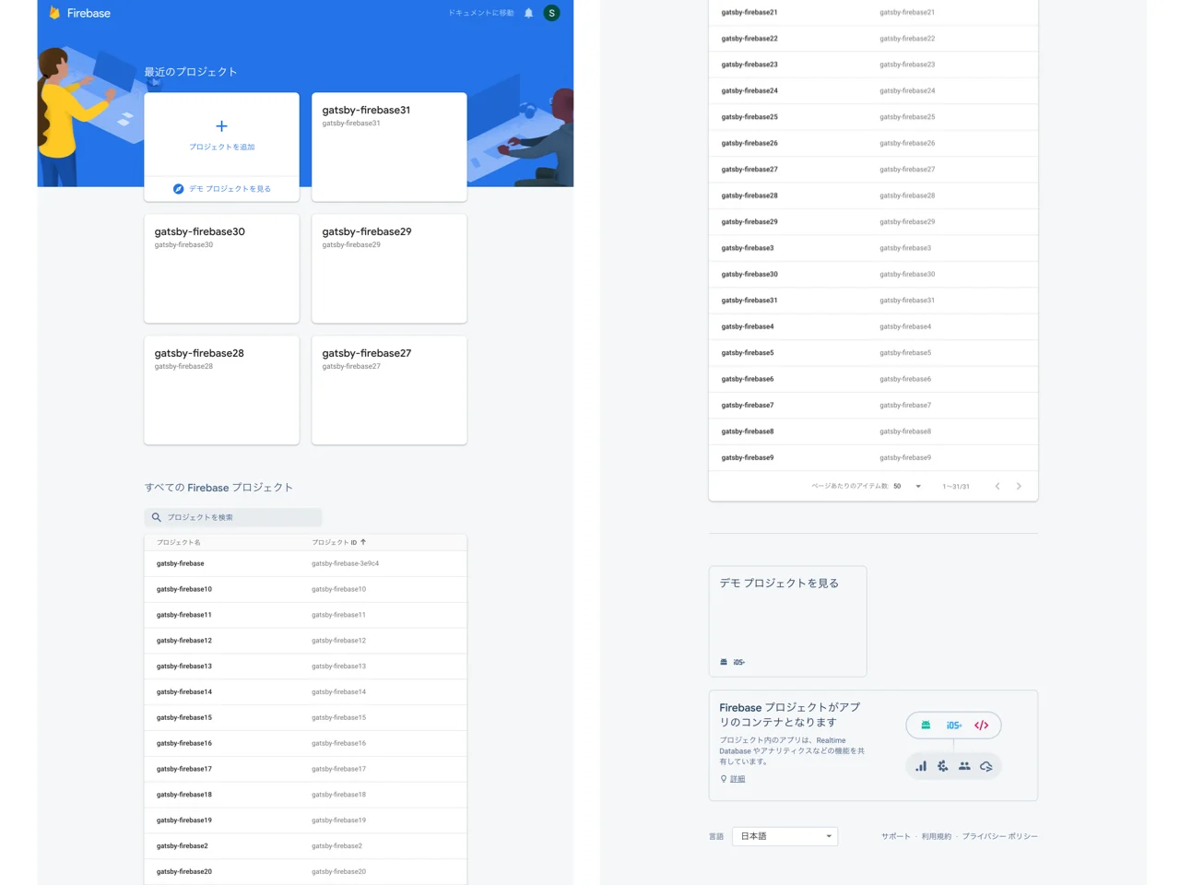This screenshot has width=1180, height=885.
Task: Click the search magnifier icon
Action: tap(157, 517)
